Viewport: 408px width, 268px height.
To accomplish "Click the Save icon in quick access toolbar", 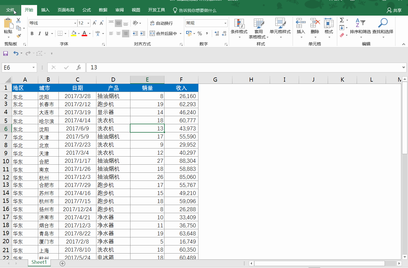I will (x=6, y=53).
